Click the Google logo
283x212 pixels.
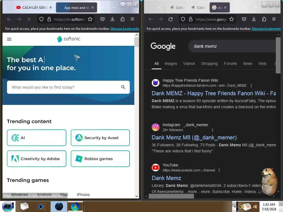[x=163, y=46]
